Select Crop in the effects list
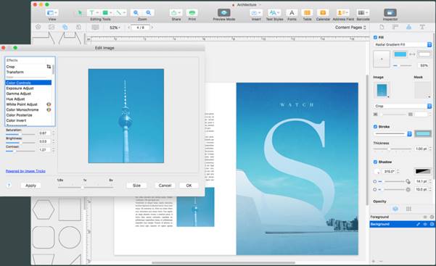The image size is (436, 266). [28, 67]
